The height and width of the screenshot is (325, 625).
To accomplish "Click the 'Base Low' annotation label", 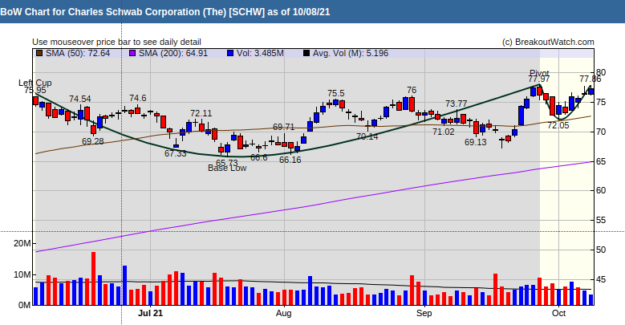I will click(x=227, y=168).
